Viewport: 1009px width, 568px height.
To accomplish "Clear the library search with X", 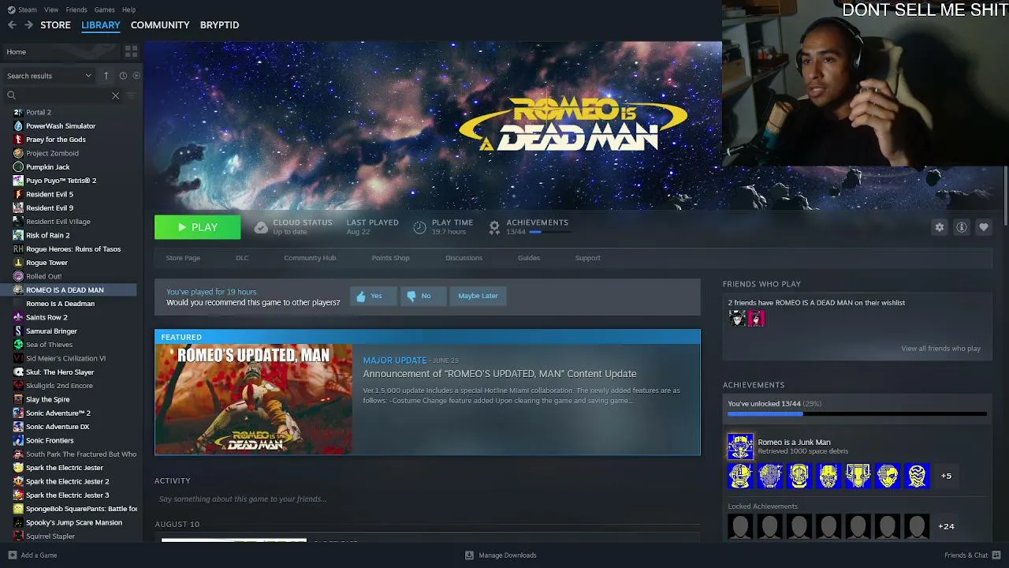I will pyautogui.click(x=115, y=95).
